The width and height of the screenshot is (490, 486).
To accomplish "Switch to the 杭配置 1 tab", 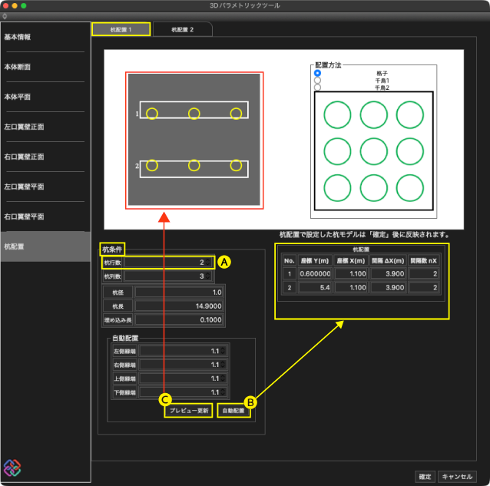I will pos(121,30).
